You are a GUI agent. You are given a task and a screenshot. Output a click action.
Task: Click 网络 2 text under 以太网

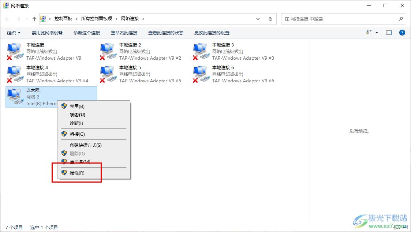[33, 97]
